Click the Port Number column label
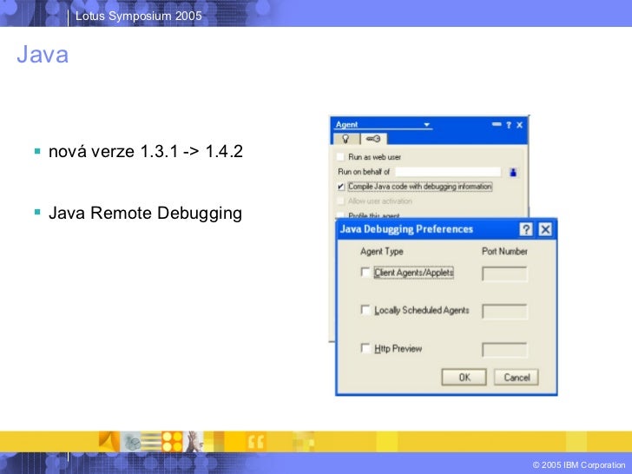Screen dimensions: 632x474 (x=504, y=252)
